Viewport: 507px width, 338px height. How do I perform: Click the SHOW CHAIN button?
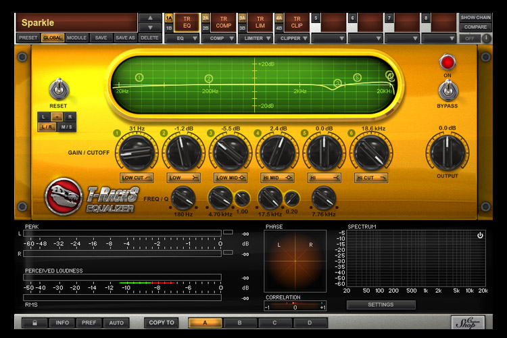476,18
